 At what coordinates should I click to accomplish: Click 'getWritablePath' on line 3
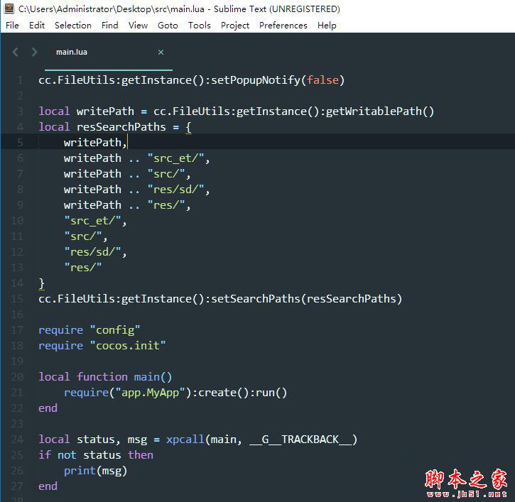[374, 111]
